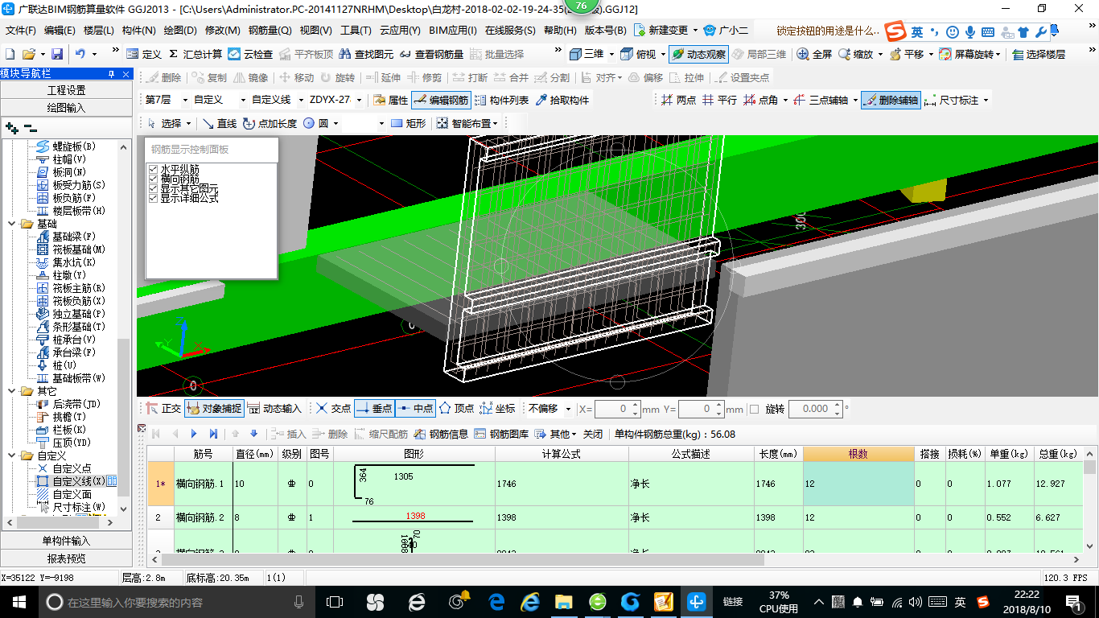Switch to 三维 3D view
Image resolution: width=1099 pixels, height=618 pixels.
[587, 54]
